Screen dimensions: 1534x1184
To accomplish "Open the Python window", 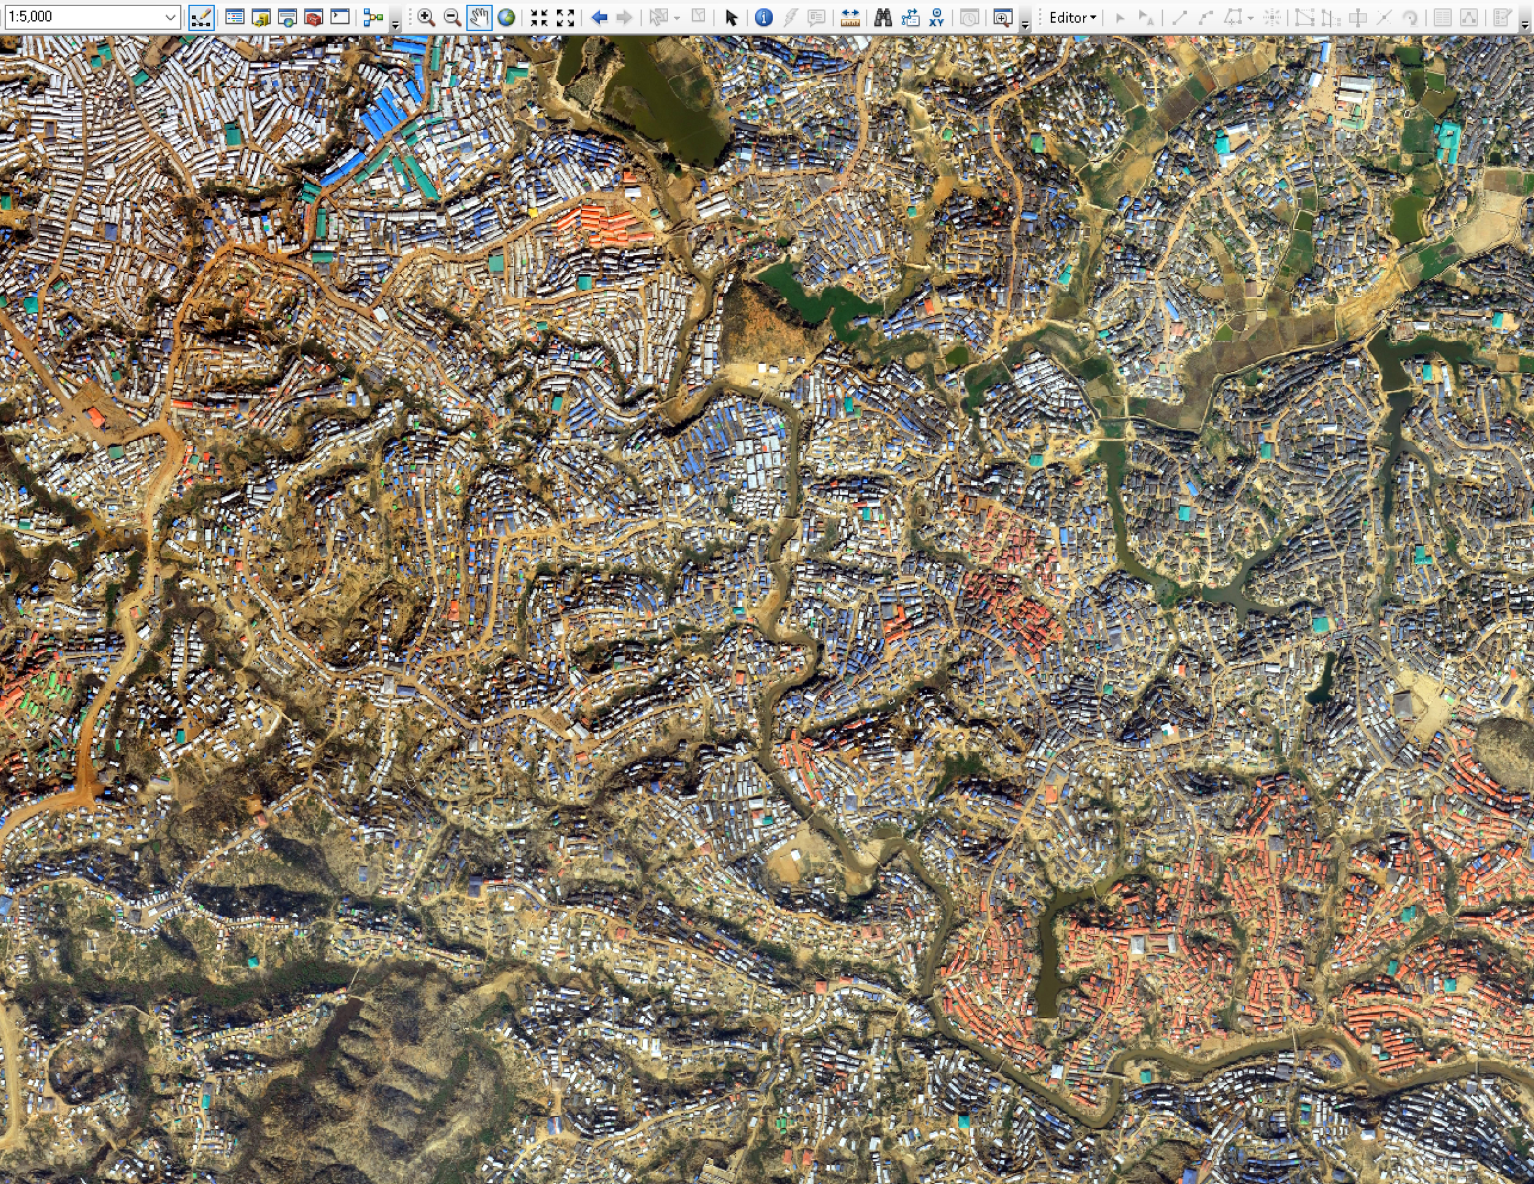I will click(x=340, y=18).
